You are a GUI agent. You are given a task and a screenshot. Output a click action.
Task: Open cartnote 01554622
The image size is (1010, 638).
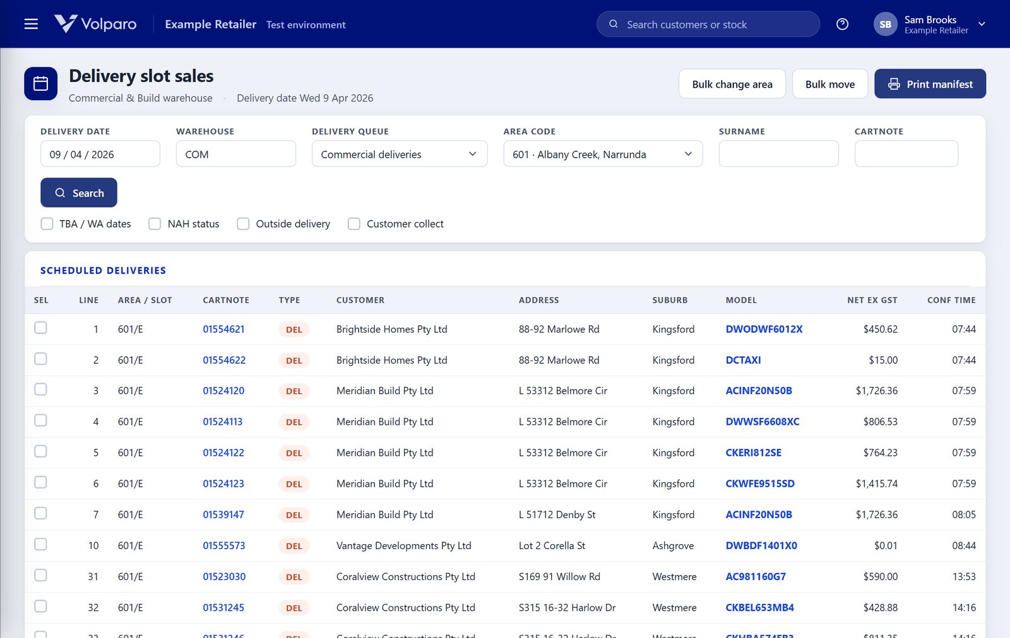tap(224, 360)
